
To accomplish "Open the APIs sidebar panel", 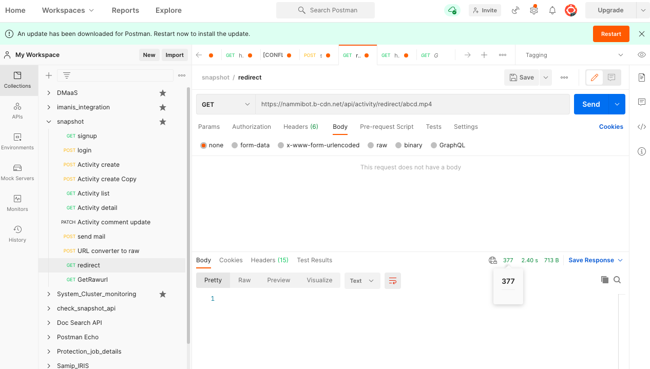I will point(17,111).
